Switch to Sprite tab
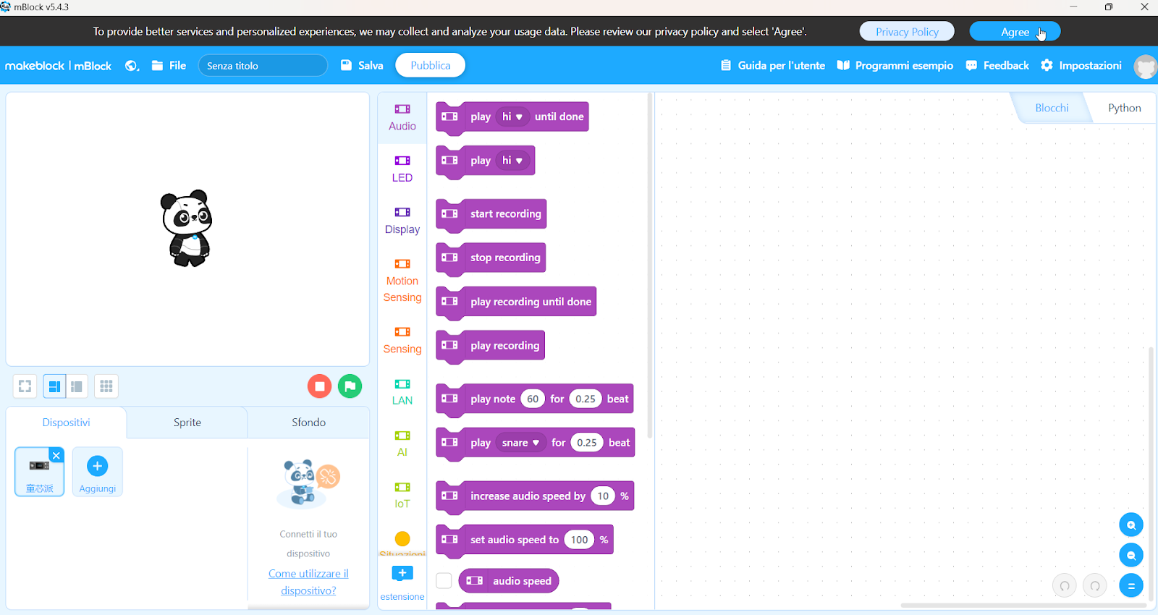This screenshot has width=1158, height=615. coord(187,423)
